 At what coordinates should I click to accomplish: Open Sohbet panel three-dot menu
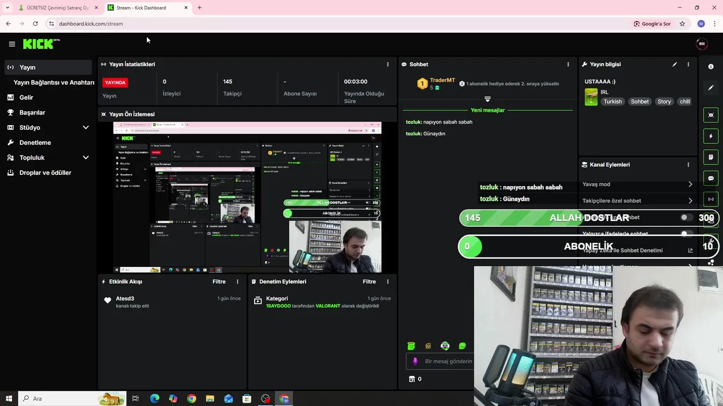(568, 64)
